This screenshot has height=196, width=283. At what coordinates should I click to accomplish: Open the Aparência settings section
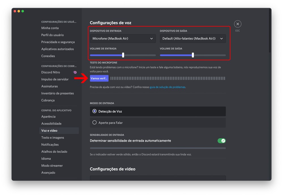coord(48,117)
